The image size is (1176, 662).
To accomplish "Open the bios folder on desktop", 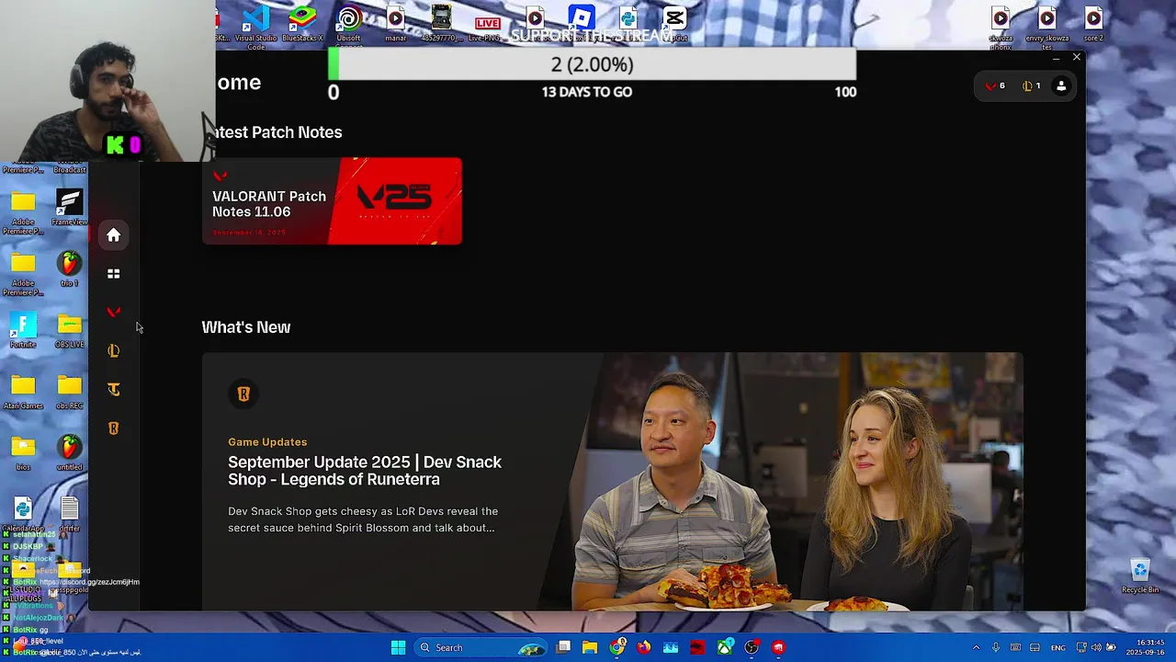I will pyautogui.click(x=23, y=453).
